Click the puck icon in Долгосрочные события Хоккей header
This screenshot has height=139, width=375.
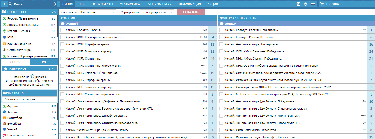coord(222,24)
